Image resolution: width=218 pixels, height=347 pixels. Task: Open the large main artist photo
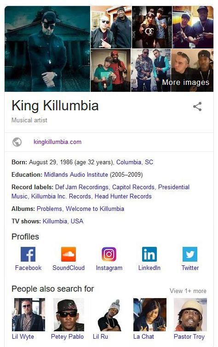click(47, 49)
